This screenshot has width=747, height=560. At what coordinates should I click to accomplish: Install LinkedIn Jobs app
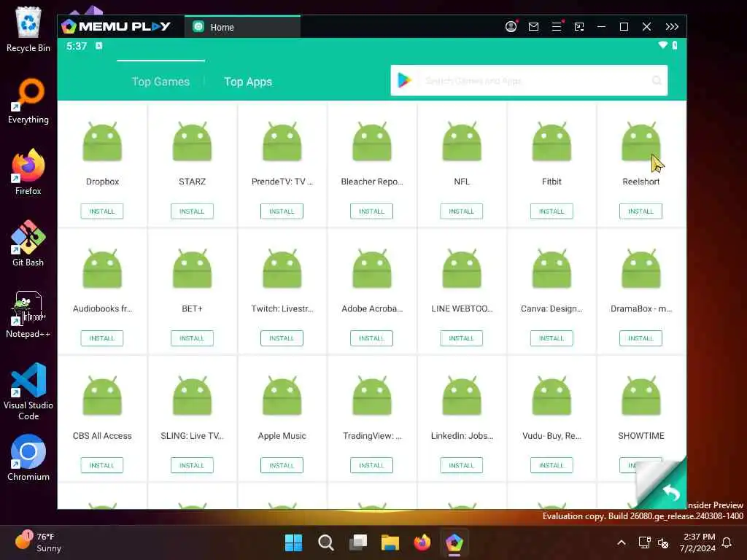(x=461, y=465)
